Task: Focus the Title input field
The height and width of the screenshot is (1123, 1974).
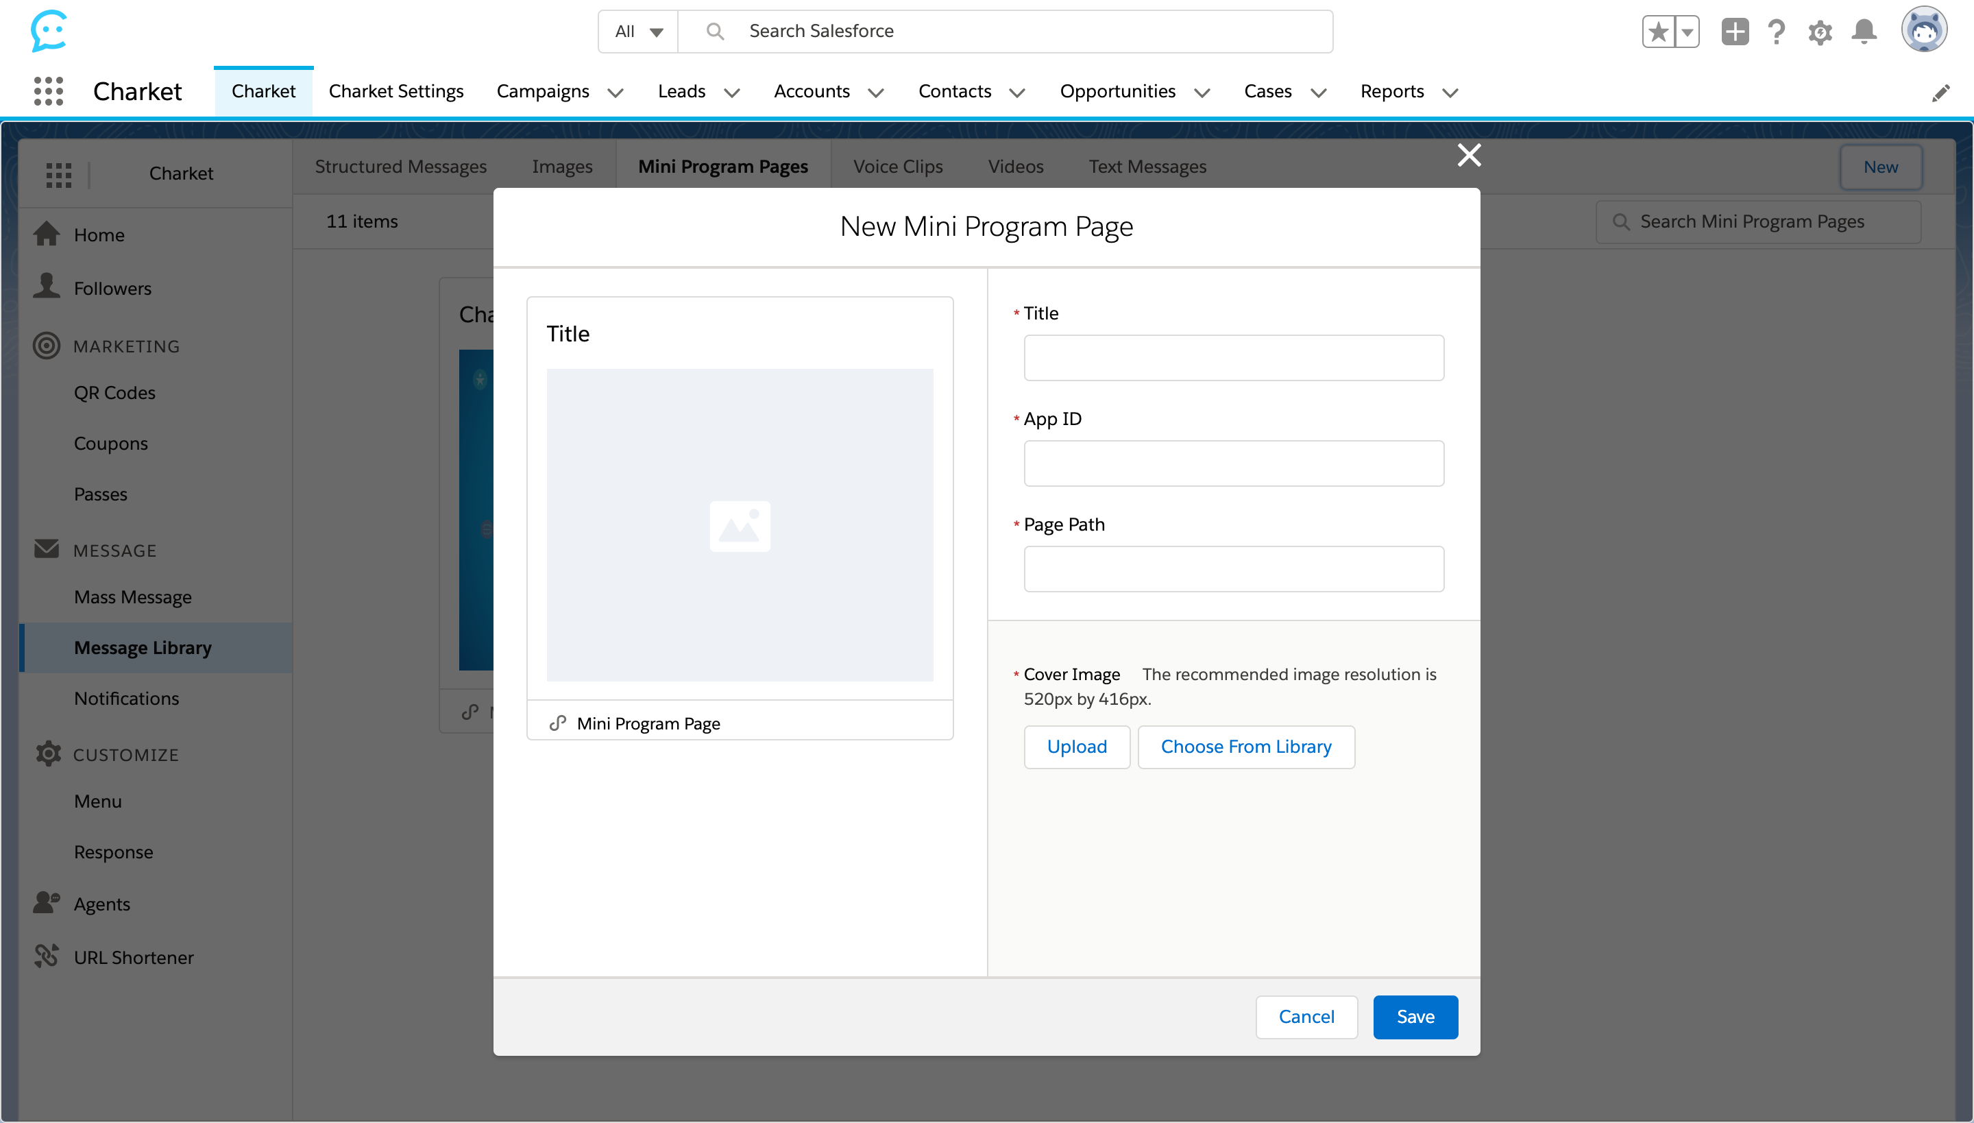Action: (1234, 357)
